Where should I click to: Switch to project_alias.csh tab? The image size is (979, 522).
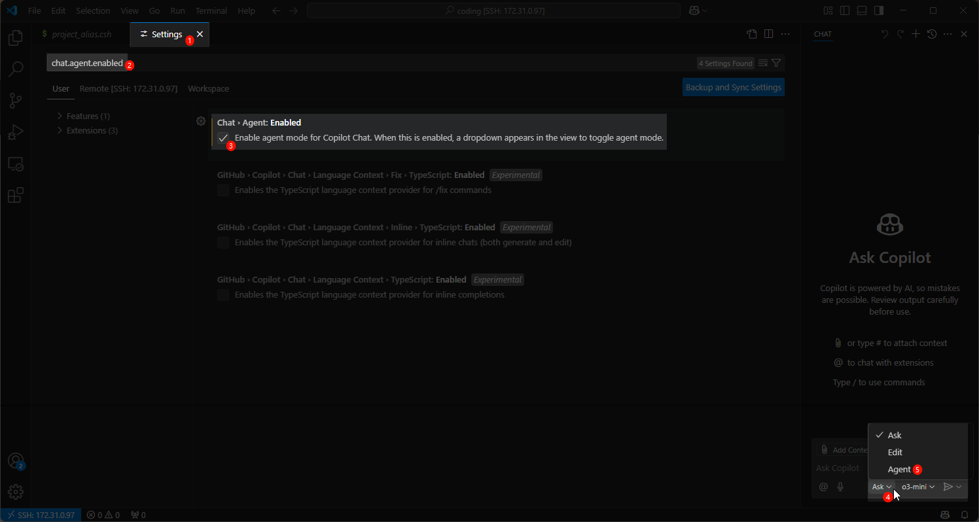coord(81,34)
